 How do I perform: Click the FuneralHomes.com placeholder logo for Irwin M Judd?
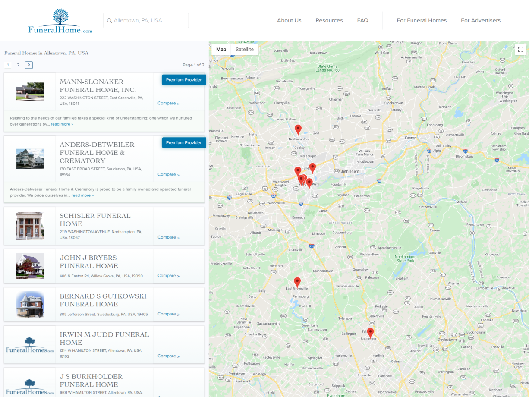[x=29, y=344]
